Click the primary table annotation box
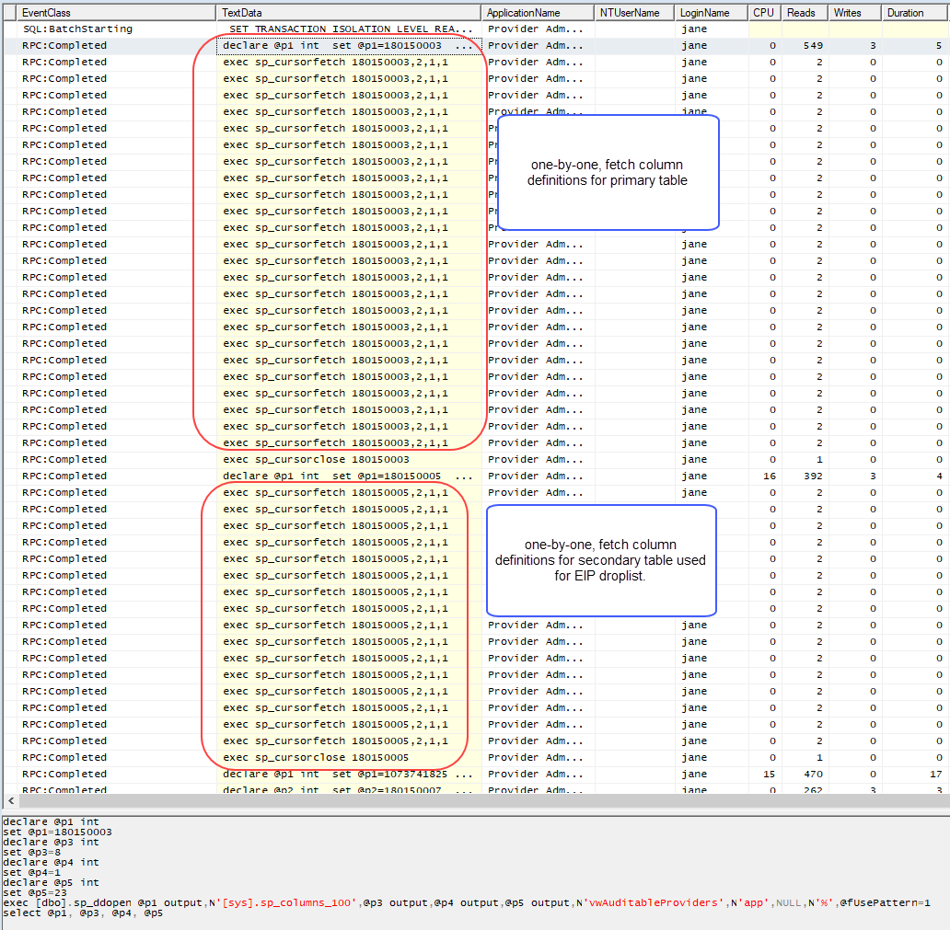This screenshot has width=950, height=930. coord(608,172)
